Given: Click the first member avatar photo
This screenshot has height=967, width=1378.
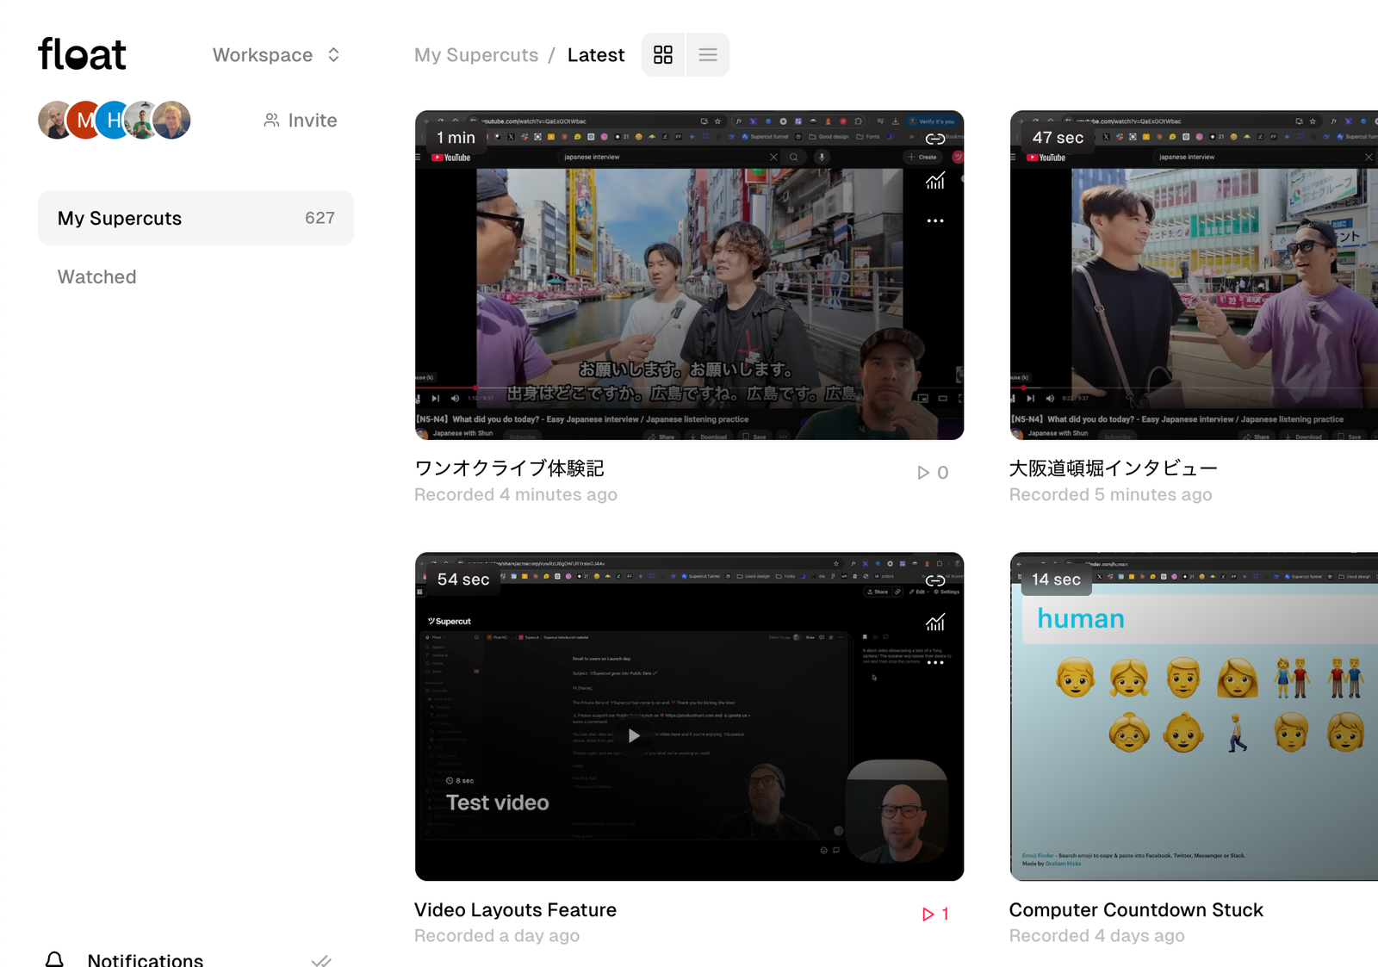Looking at the screenshot, I should point(55,121).
